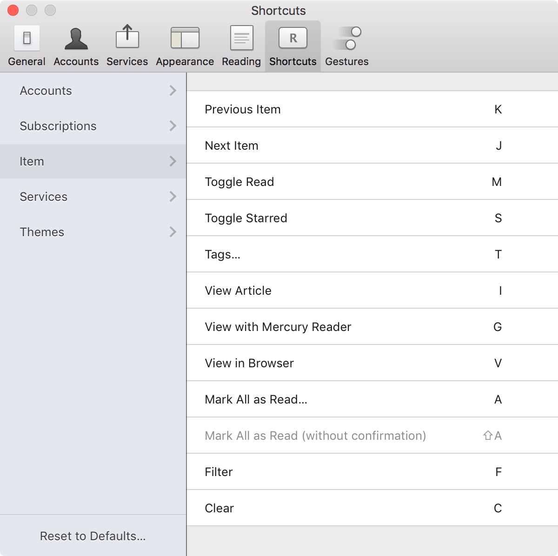
Task: Click the Shortcuts toolbar icon
Action: click(x=292, y=44)
